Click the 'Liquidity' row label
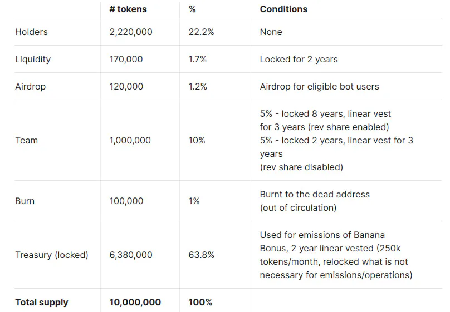 [x=33, y=59]
